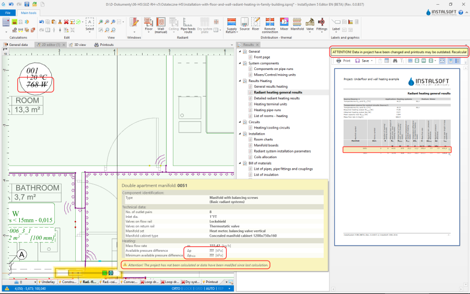Open the File menu tab
This screenshot has width=470, height=294.
point(8,12)
